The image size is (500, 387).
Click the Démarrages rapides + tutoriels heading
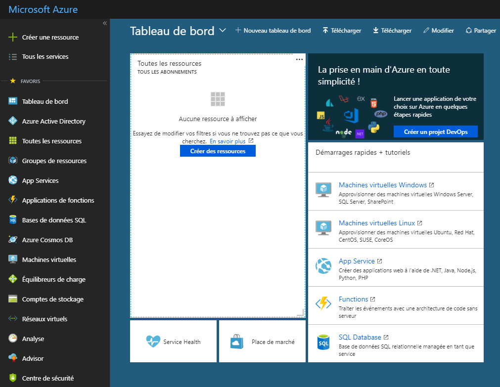[x=363, y=152]
